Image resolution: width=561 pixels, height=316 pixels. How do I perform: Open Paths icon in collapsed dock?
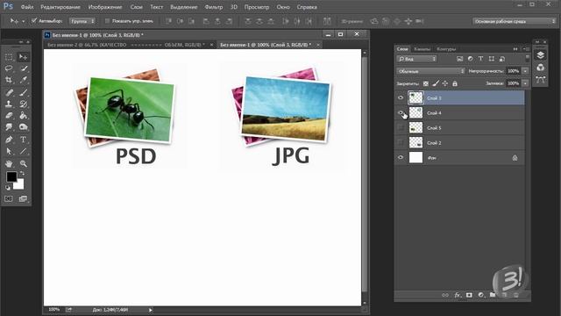pos(540,80)
